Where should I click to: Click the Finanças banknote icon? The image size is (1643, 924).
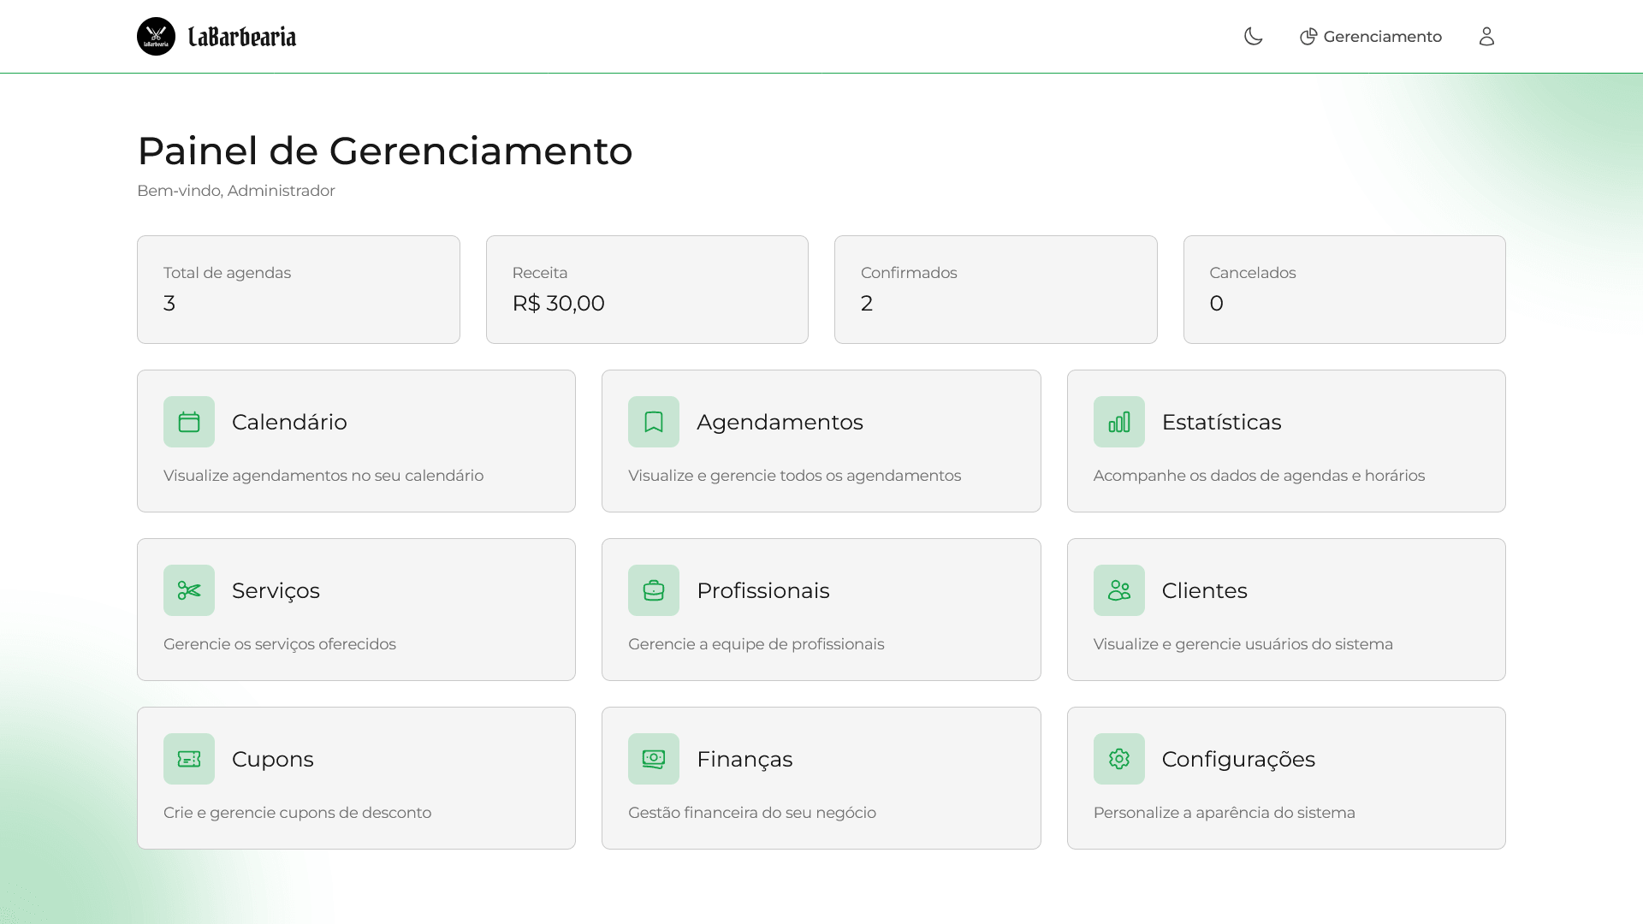pyautogui.click(x=654, y=759)
